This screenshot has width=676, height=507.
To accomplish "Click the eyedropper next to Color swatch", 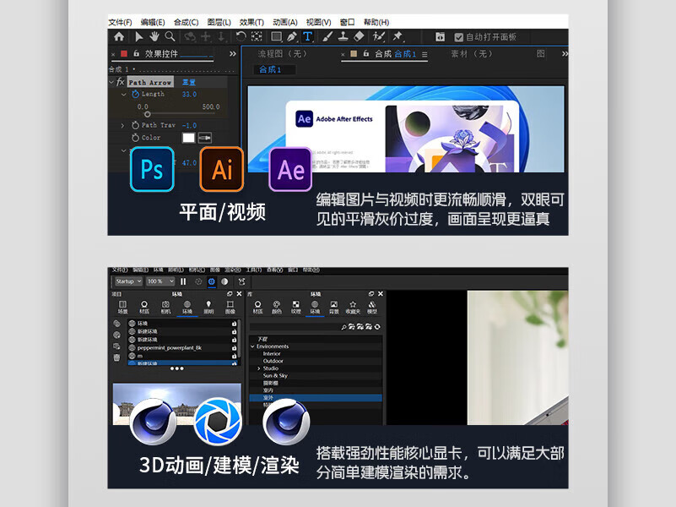I will (205, 138).
